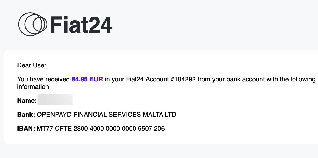Click the purple 84.95 EUR amount
318x158 pixels.
tap(87, 79)
